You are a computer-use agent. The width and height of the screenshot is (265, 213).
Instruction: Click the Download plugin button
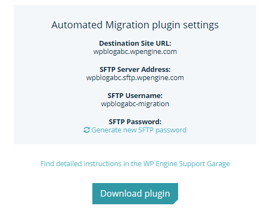(x=135, y=193)
